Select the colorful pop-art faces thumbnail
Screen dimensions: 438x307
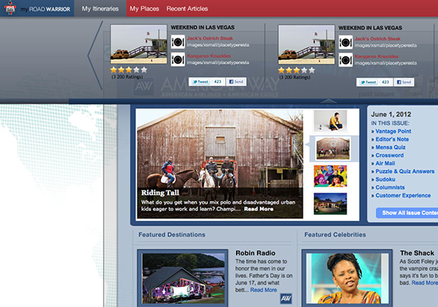click(x=330, y=176)
